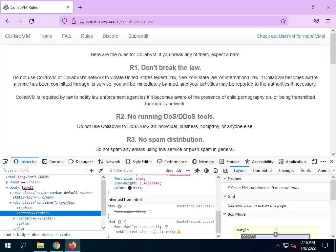Show more sidebar tabs dropdown arrow

point(333,171)
